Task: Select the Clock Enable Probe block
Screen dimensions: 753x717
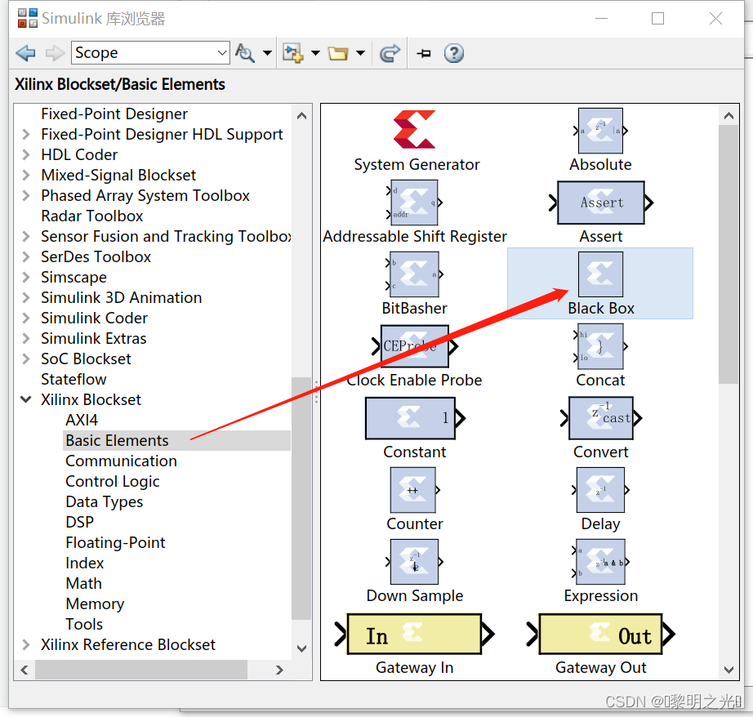Action: 415,346
